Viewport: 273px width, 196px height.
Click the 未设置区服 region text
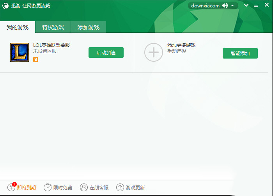(45, 51)
